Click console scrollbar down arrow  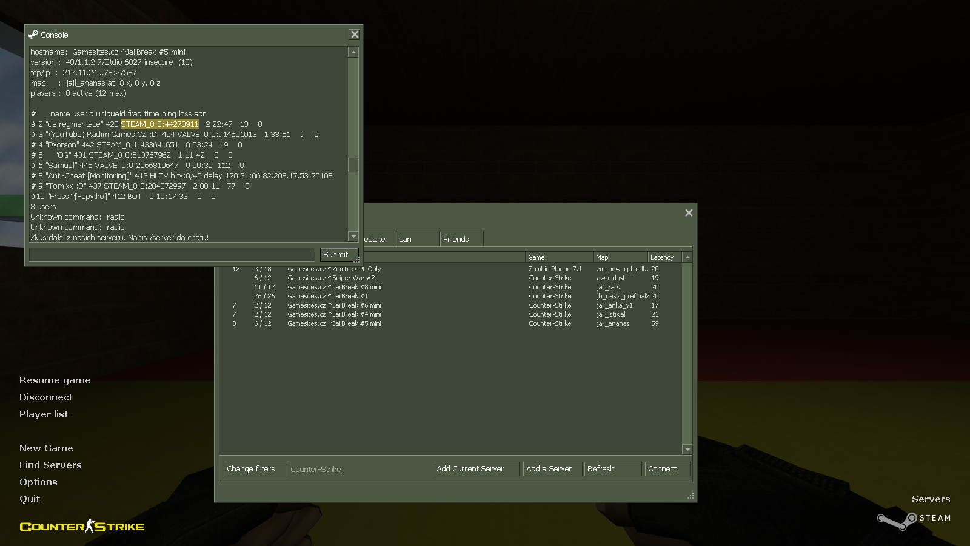[353, 236]
